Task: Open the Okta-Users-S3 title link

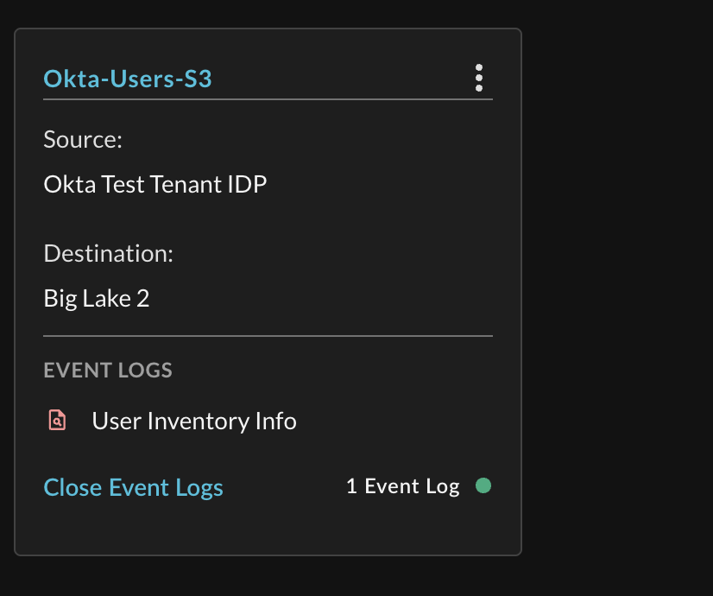Action: [x=128, y=79]
